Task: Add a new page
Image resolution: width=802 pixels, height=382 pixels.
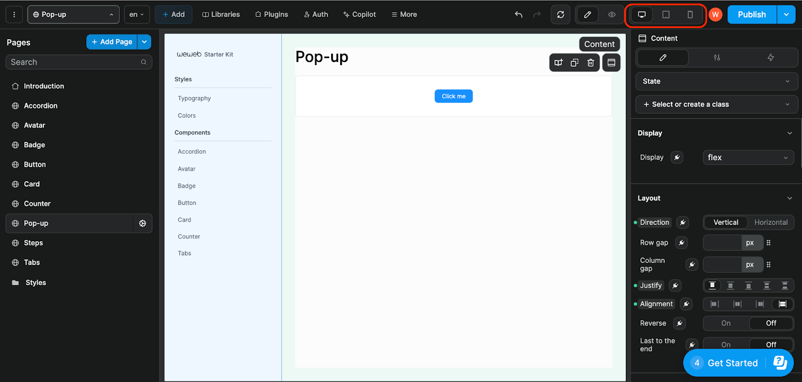Action: click(111, 42)
